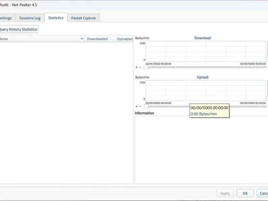Go to the Packet Capture tab
This screenshot has width=268, height=201.
pos(83,18)
